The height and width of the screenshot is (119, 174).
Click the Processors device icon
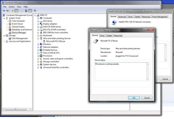pyautogui.click(x=41, y=56)
